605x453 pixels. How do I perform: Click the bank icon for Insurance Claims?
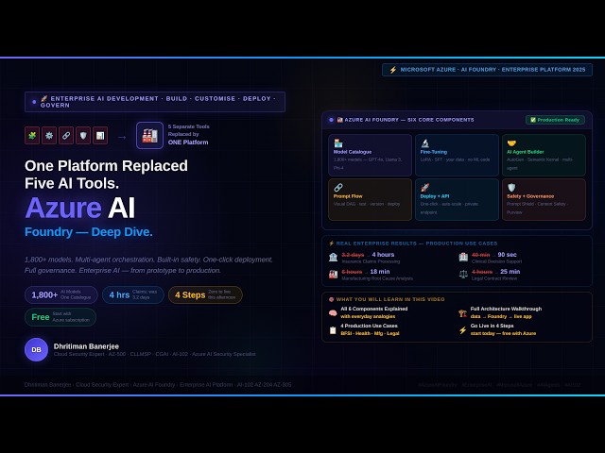pyautogui.click(x=334, y=258)
